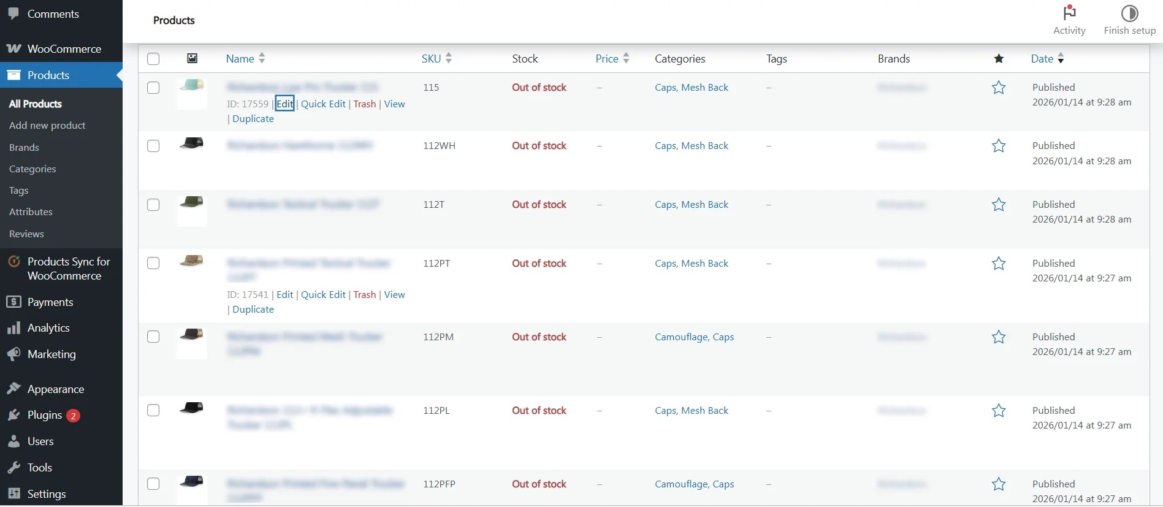Open the Plugins sidebar menu
This screenshot has width=1163, height=507.
tap(45, 415)
